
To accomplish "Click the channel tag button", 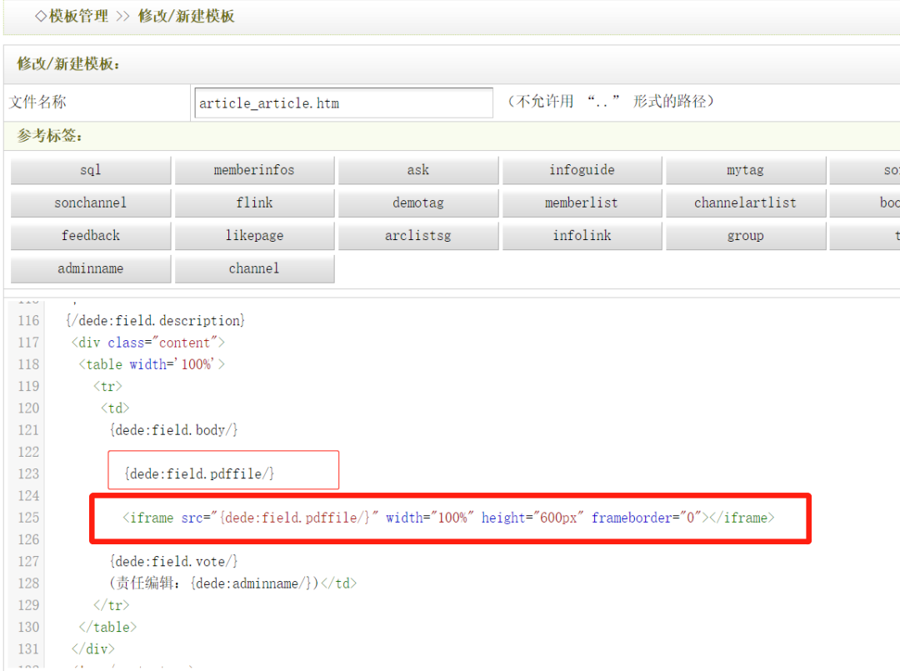I will pyautogui.click(x=254, y=268).
